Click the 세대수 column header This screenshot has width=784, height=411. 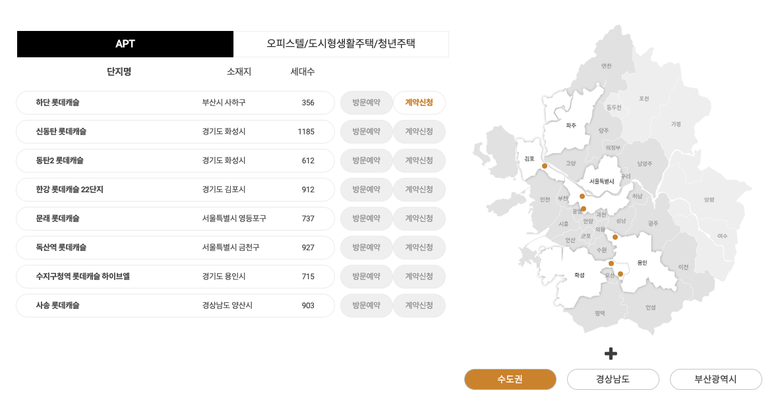coord(303,71)
